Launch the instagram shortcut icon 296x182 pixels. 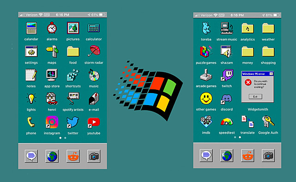coord(52,122)
